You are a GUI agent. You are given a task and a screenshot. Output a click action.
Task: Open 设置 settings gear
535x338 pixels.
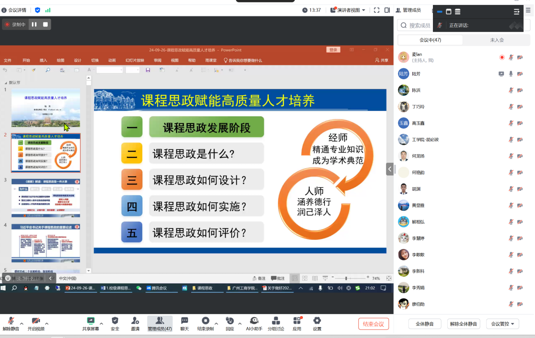[x=317, y=323]
